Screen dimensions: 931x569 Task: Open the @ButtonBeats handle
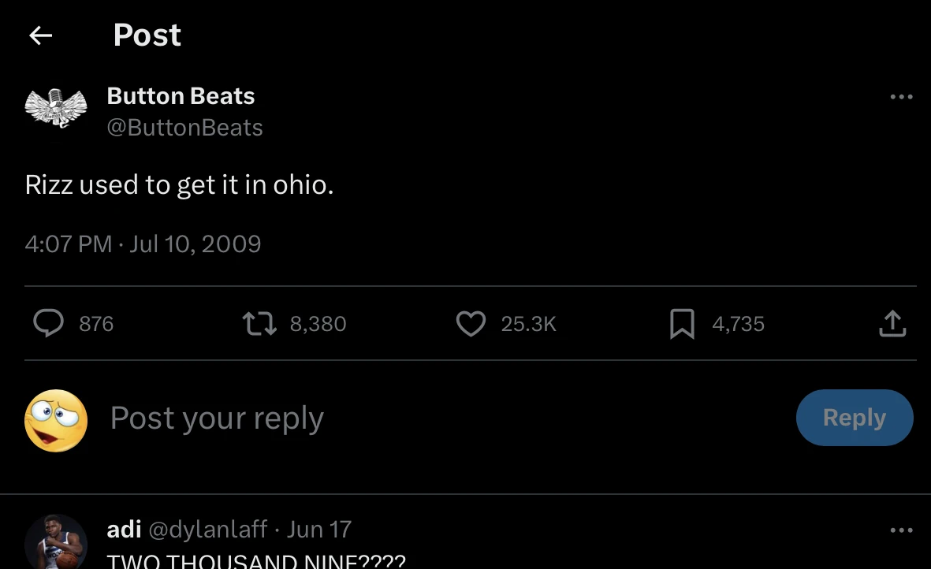184,127
